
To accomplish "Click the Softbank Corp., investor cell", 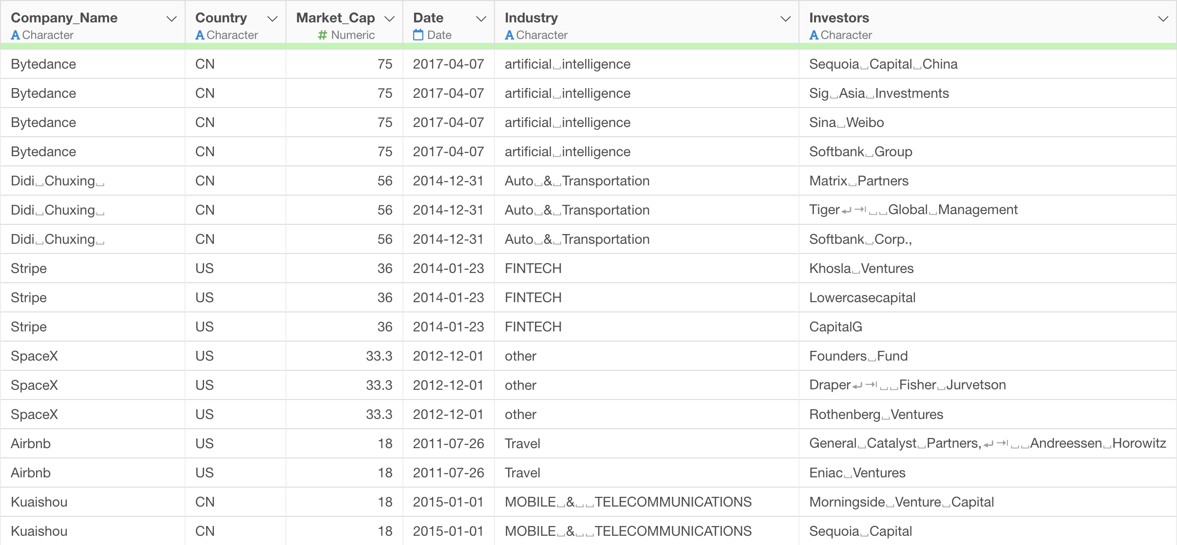I will tap(987, 239).
